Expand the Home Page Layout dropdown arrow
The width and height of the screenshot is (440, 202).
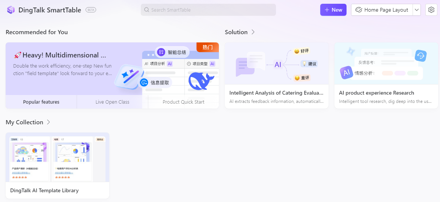(417, 10)
